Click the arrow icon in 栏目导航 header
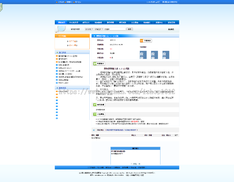234x182 pixels. [57, 36]
